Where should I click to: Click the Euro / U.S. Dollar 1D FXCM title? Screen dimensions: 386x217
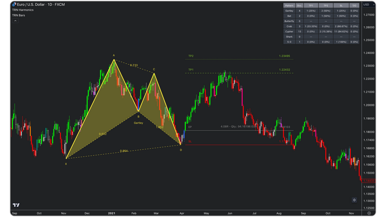click(41, 4)
